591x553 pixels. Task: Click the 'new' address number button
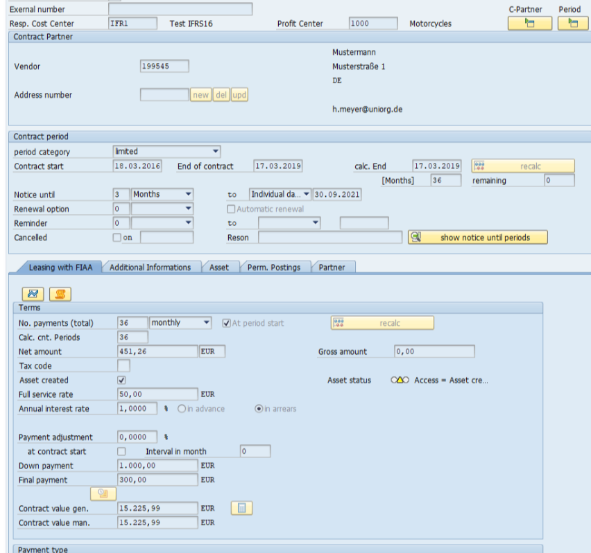tap(200, 95)
